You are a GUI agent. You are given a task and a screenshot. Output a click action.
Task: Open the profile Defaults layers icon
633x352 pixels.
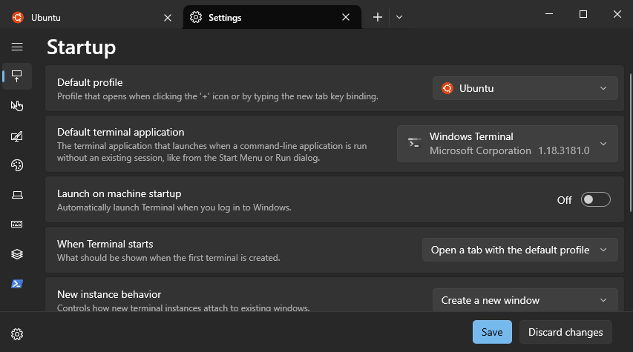tap(17, 254)
